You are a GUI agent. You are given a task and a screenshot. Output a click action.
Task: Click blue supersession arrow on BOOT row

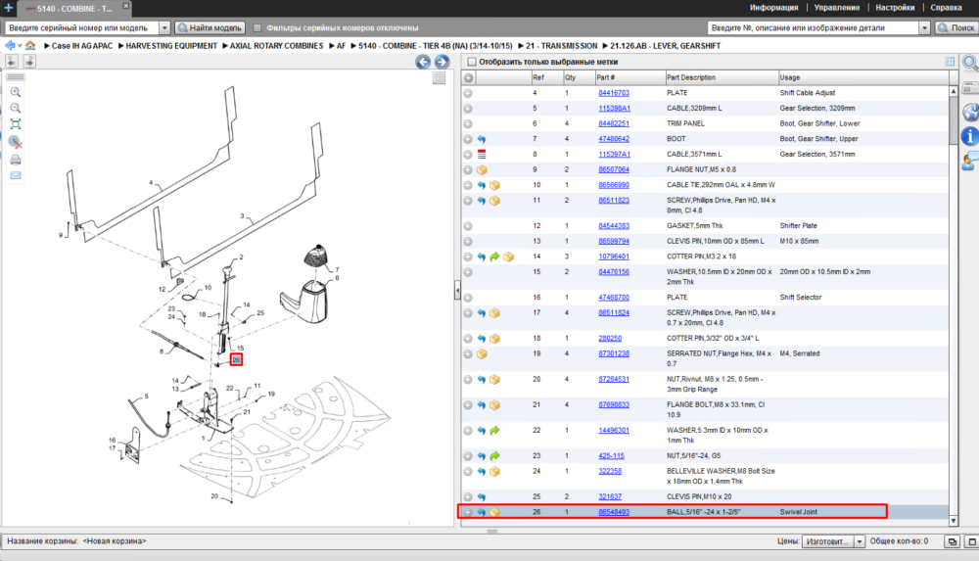(x=482, y=139)
